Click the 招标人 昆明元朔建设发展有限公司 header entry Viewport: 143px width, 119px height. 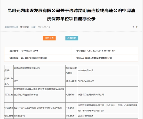pos(94,58)
